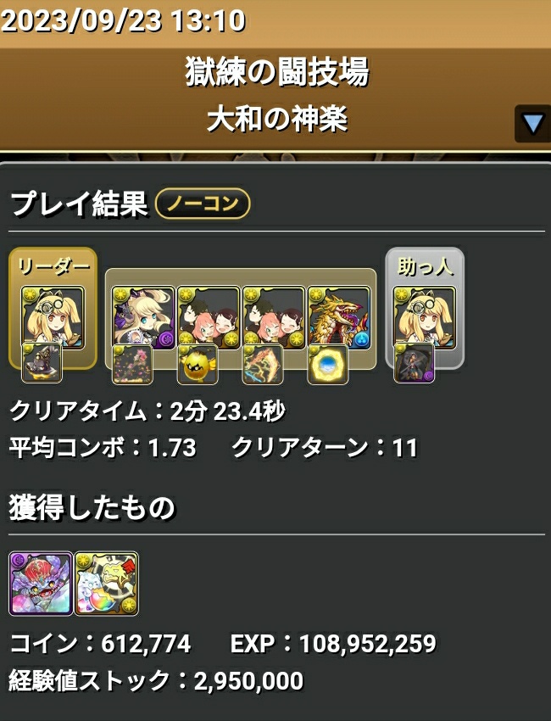Image resolution: width=551 pixels, height=721 pixels.
Task: Tap second pink-haired family member icon
Action: 274,318
